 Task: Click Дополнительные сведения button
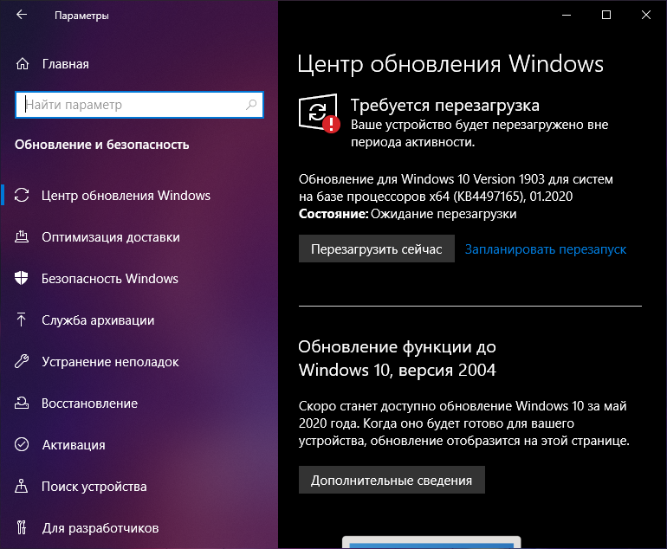point(392,480)
